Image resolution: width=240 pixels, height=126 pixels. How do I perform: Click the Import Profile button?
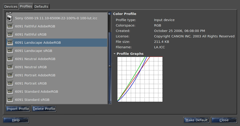[x=18, y=109]
